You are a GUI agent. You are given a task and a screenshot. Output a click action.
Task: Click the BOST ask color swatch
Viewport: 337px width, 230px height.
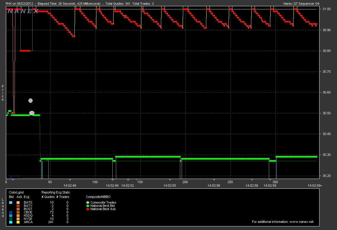pyautogui.click(x=18, y=209)
